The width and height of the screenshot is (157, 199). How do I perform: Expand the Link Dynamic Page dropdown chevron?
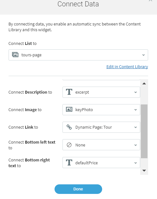click(135, 127)
